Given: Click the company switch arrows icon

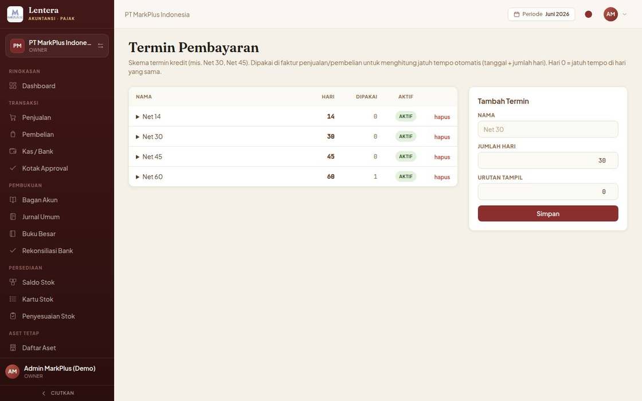Looking at the screenshot, I should tap(100, 45).
